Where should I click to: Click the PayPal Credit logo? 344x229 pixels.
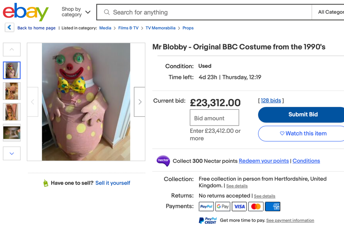[207, 220]
